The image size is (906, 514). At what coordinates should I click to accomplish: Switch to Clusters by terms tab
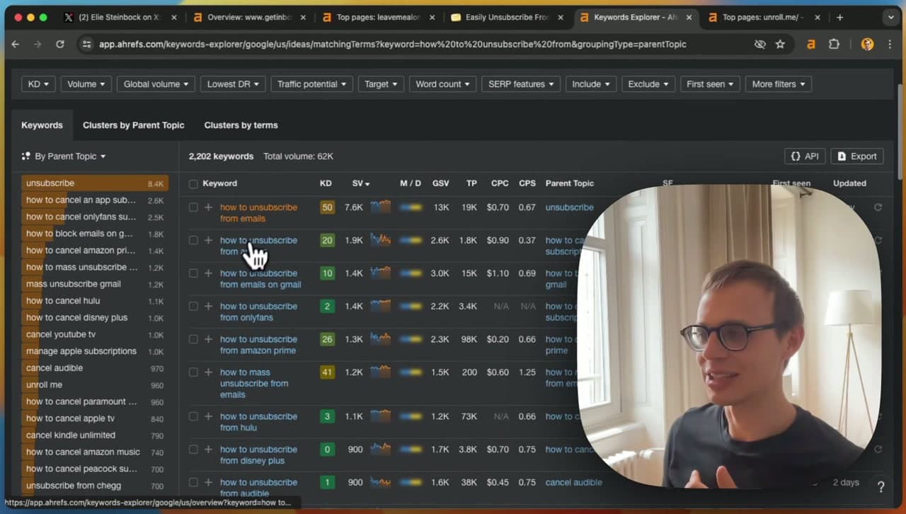click(241, 125)
